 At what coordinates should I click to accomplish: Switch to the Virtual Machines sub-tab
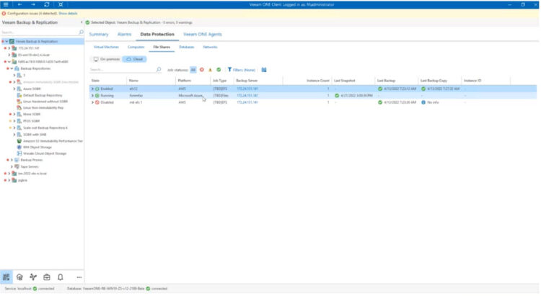tap(106, 48)
